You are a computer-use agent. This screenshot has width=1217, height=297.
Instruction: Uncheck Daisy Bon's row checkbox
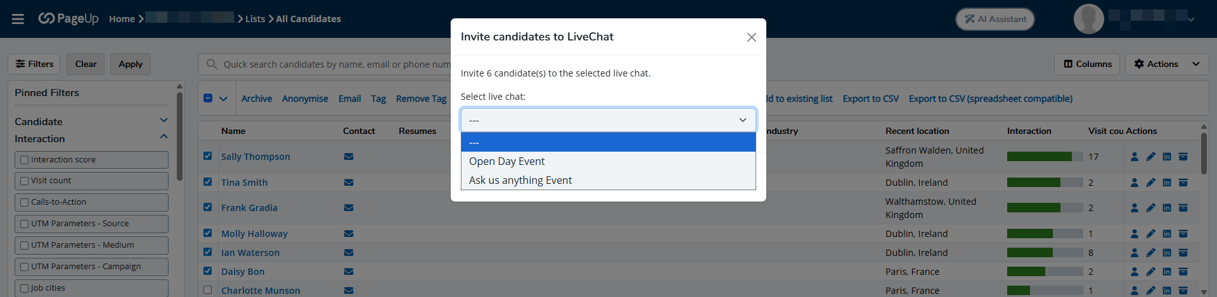[x=207, y=271]
